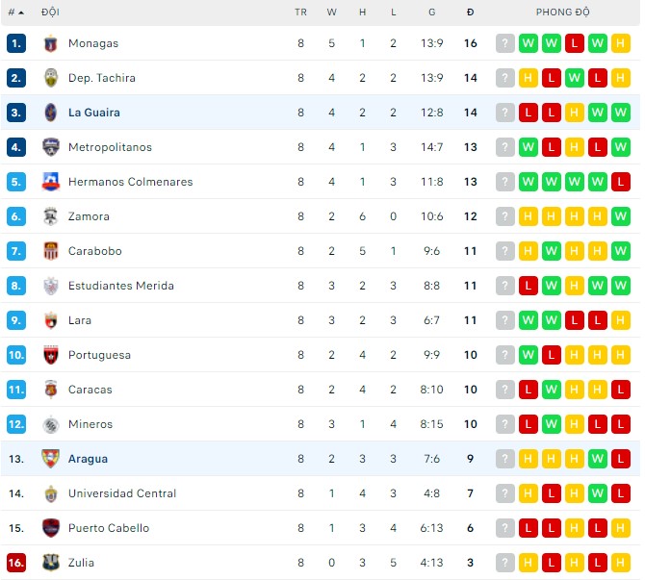Click the Monagas team crest icon
The image size is (645, 580).
point(51,43)
